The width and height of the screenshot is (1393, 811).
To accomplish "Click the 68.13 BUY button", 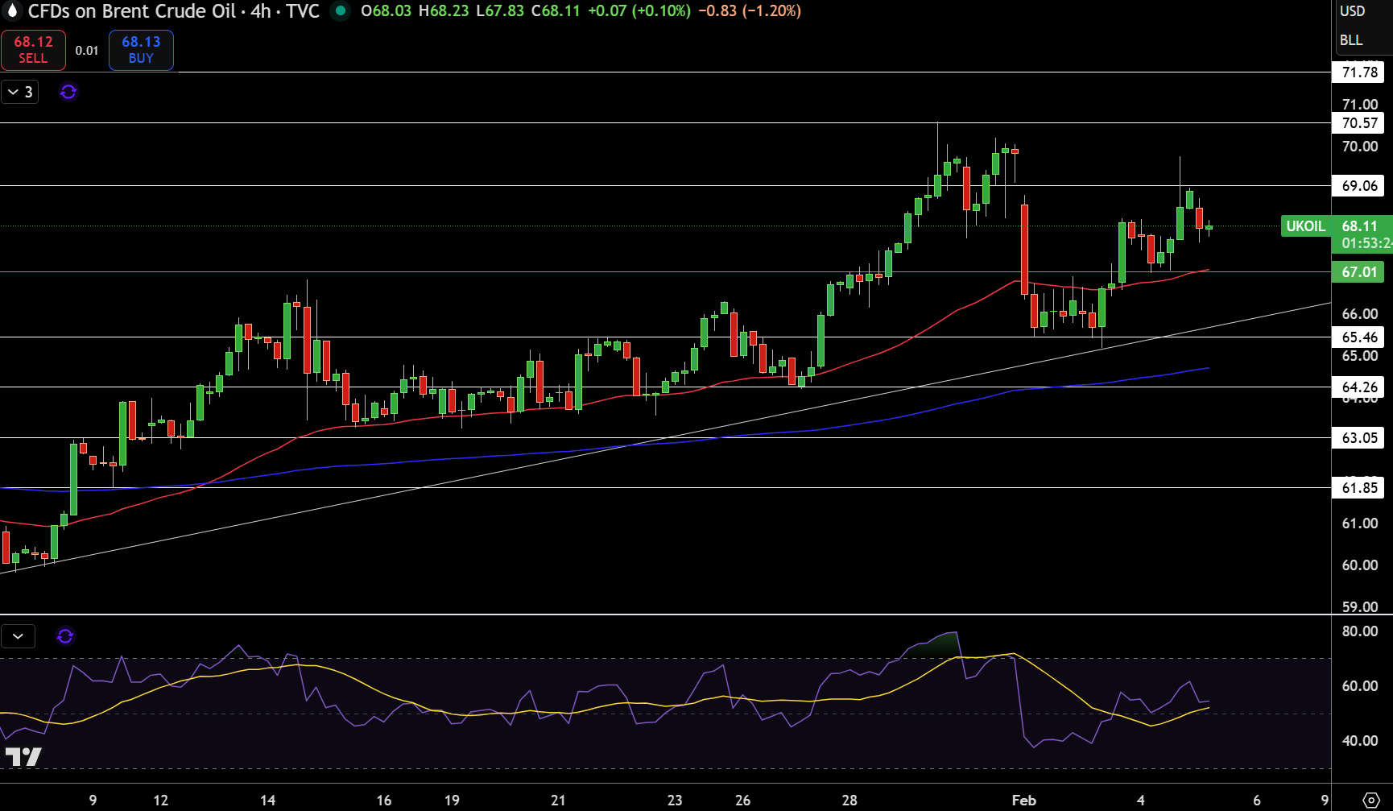I will (x=141, y=50).
